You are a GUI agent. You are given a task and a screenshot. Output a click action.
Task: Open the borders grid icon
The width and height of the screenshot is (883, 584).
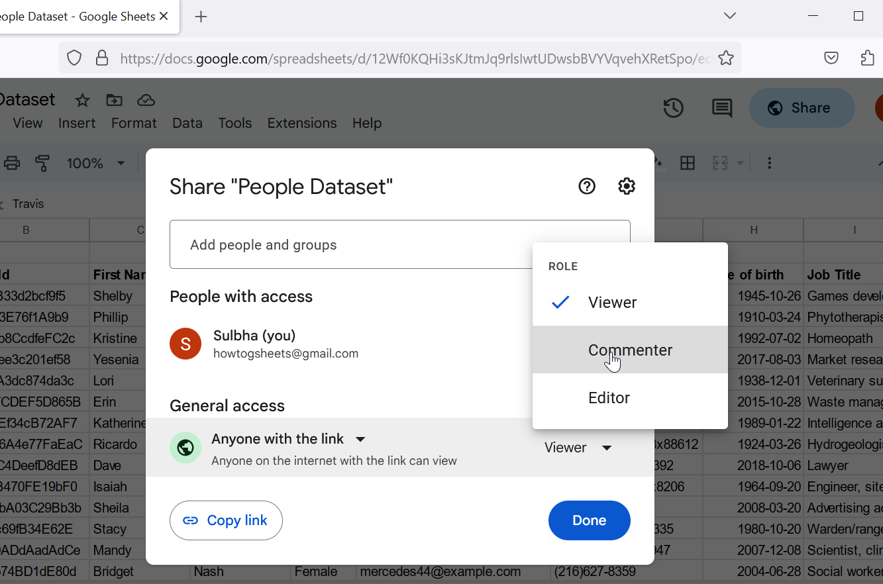point(688,163)
